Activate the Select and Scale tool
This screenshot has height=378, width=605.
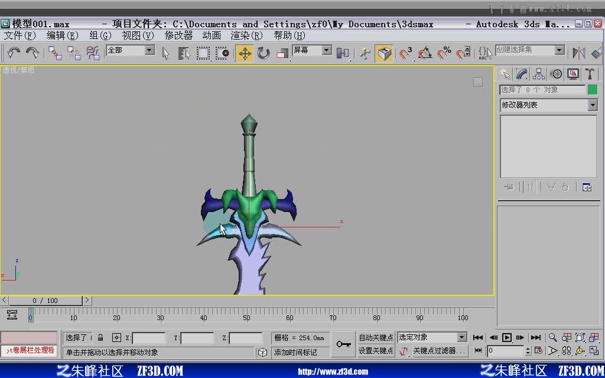282,53
